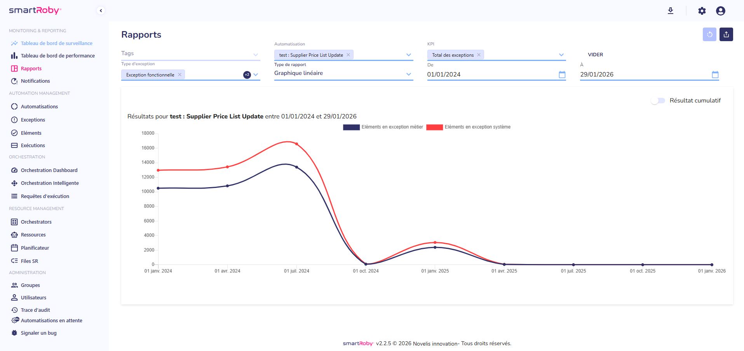
Task: Expand the Tags dropdown
Action: pyautogui.click(x=255, y=55)
